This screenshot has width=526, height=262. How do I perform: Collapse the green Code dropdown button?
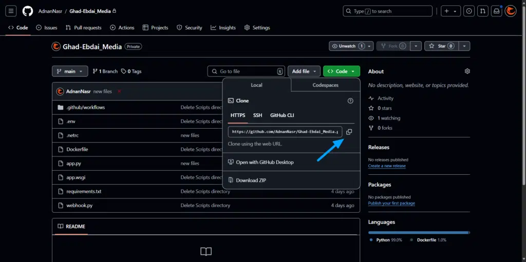pyautogui.click(x=342, y=71)
